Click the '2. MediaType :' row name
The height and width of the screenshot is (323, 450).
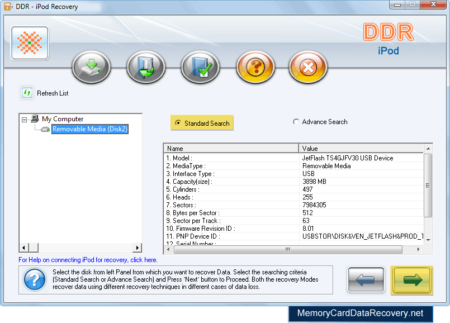coord(186,166)
